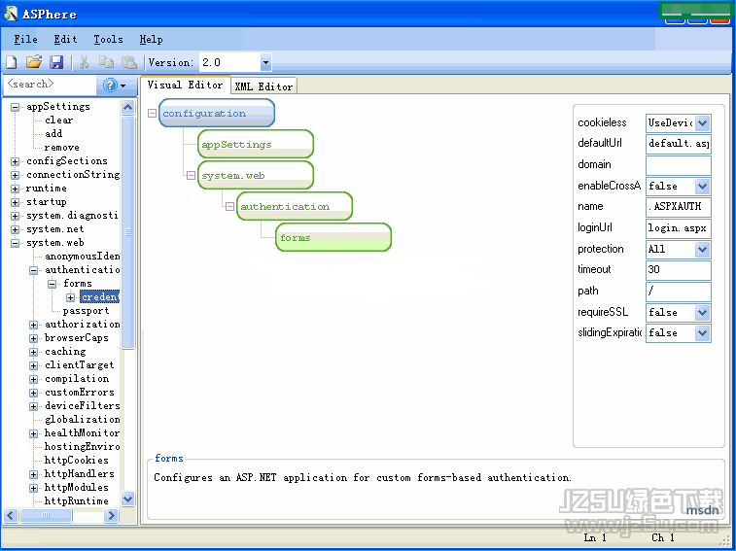Viewport: 736px width, 551px height.
Task: Open the Help menu
Action: (x=151, y=40)
